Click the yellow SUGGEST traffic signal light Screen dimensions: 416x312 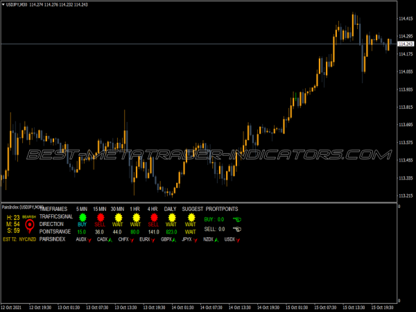[x=191, y=218]
